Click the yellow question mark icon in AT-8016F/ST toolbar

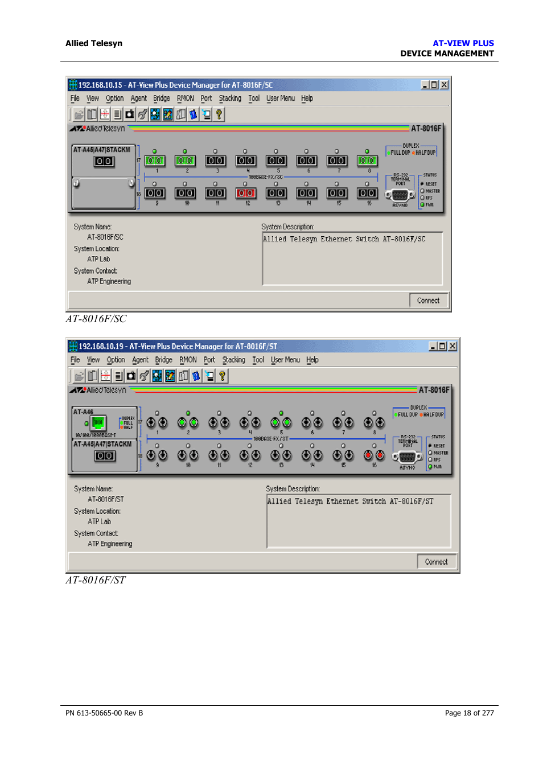coord(223,376)
